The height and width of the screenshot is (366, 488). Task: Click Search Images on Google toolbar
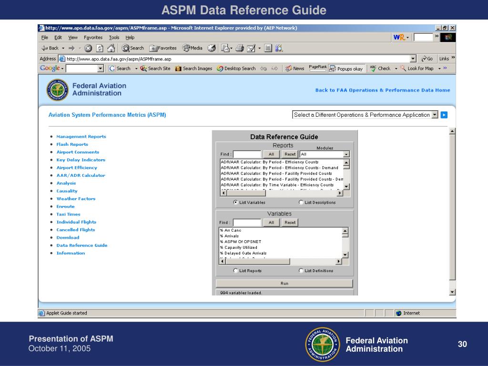pyautogui.click(x=193, y=69)
